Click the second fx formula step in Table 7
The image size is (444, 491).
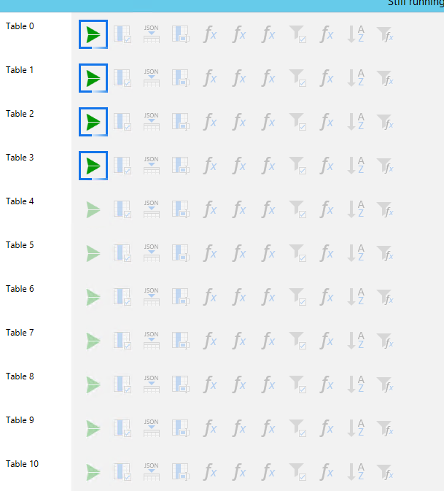[x=238, y=341]
